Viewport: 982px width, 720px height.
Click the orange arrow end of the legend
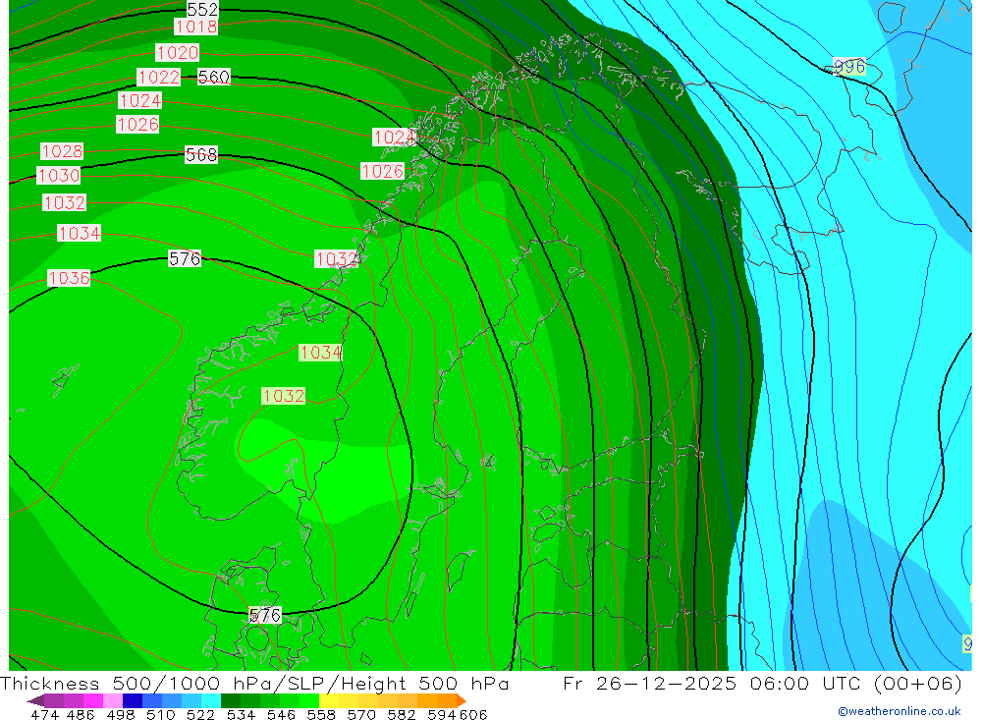[462, 700]
